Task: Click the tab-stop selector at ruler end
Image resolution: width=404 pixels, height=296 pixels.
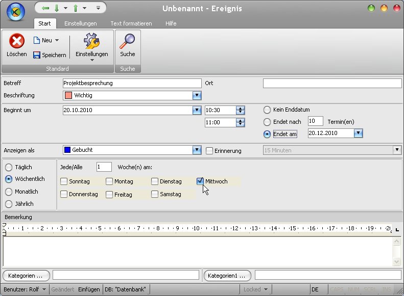Action: pyautogui.click(x=397, y=230)
